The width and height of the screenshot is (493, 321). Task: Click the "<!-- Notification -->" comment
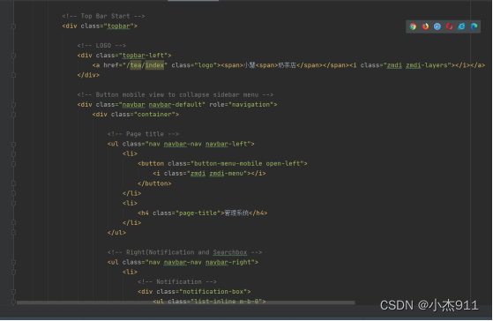click(176, 282)
